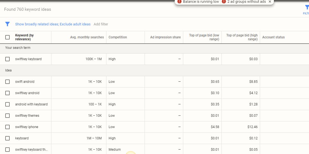Click the $0.65 low range bid

coord(215,82)
